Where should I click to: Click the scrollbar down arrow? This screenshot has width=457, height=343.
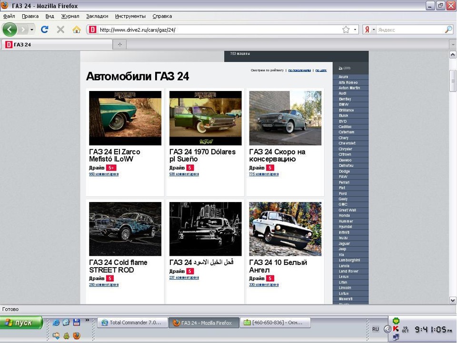pyautogui.click(x=453, y=300)
